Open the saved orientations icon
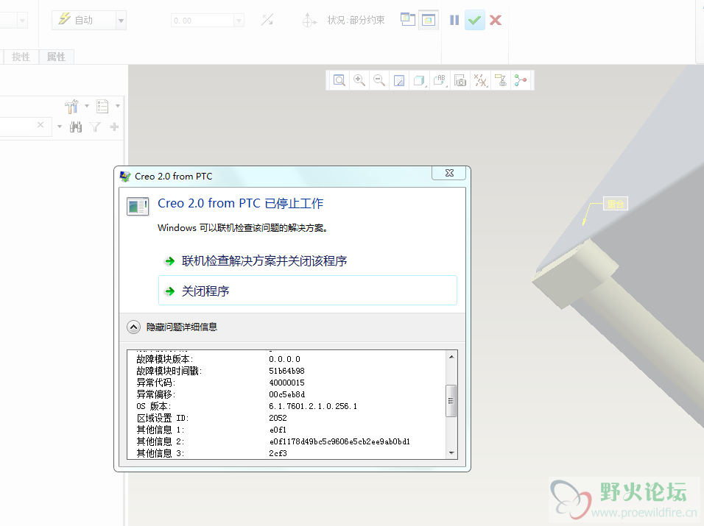This screenshot has width=704, height=526. [x=440, y=81]
